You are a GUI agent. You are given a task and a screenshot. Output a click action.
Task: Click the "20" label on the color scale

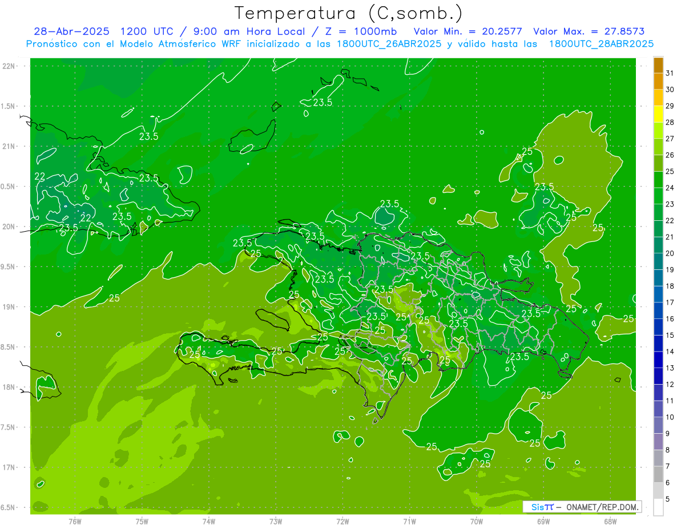coord(670,253)
